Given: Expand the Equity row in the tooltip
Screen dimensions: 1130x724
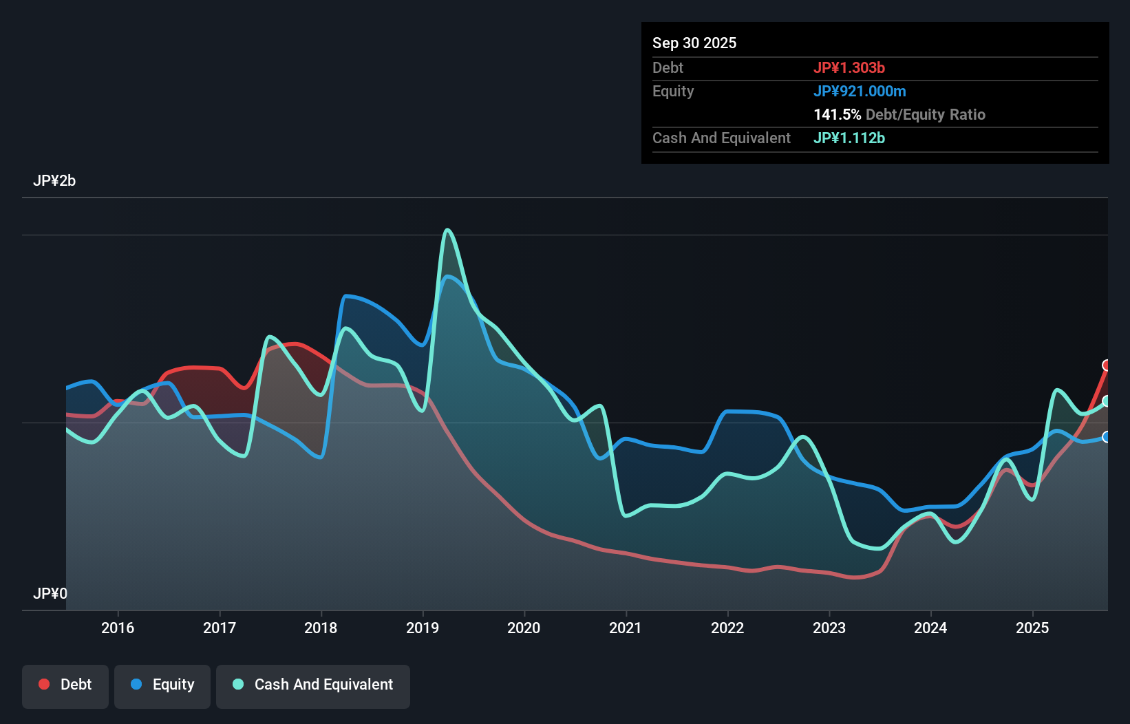Looking at the screenshot, I should tap(672, 91).
